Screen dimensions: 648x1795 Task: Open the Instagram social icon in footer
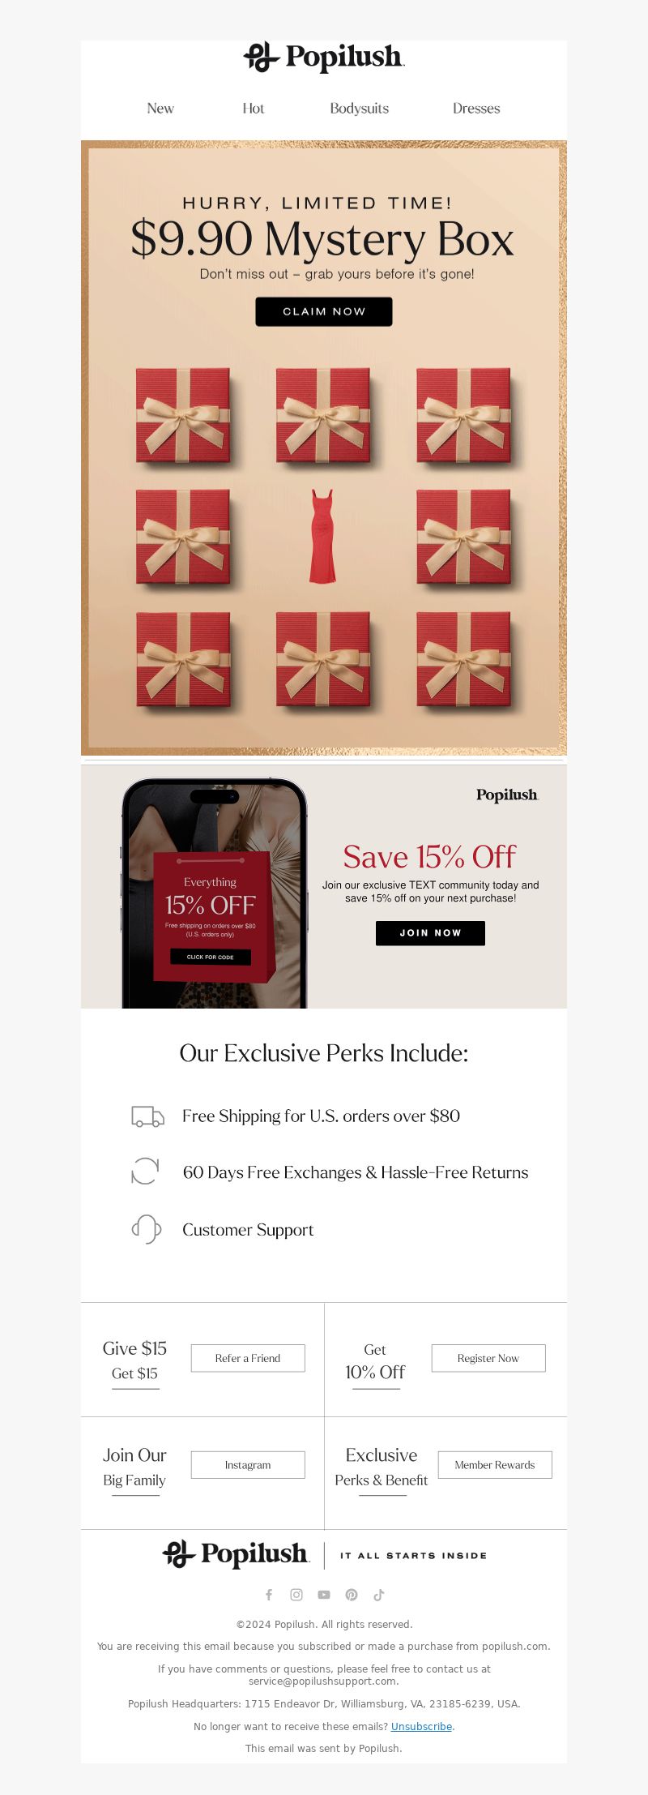click(296, 1595)
